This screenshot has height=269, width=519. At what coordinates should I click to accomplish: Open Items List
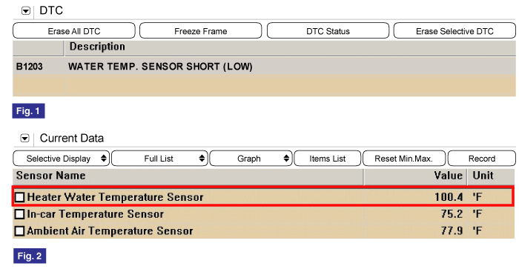(x=328, y=159)
